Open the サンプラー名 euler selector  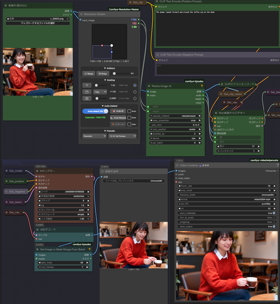coord(64,210)
